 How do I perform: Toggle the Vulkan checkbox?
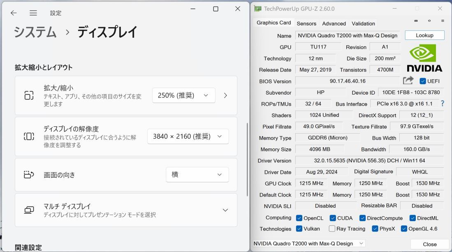tap(299, 229)
